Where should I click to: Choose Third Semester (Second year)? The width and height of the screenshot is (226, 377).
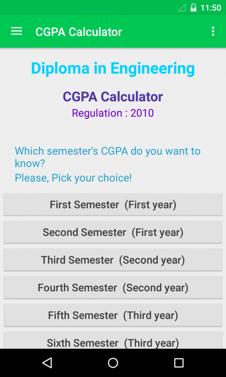click(113, 260)
